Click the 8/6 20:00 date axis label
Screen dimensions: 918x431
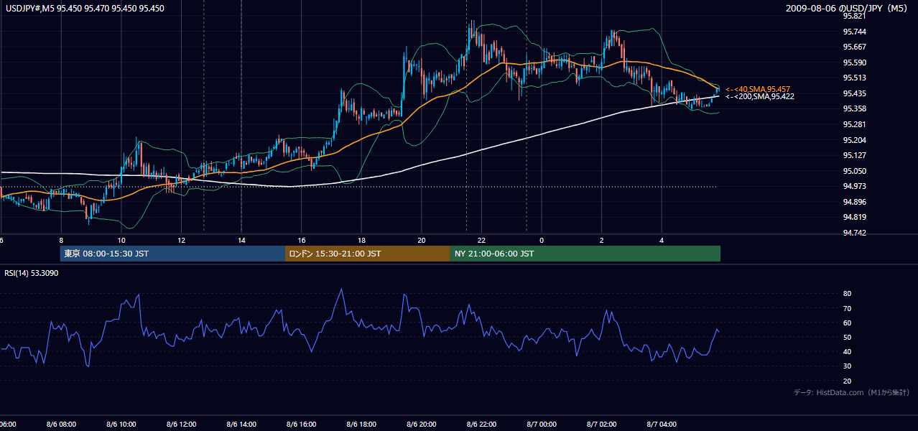coord(422,425)
